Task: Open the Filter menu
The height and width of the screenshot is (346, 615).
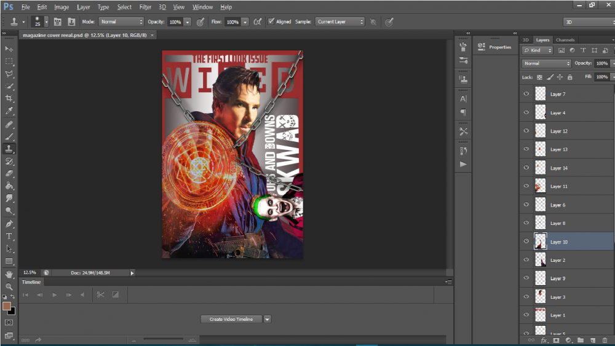Action: point(145,7)
